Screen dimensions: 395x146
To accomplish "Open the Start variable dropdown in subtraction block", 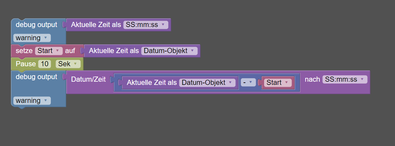I will [x=278, y=83].
